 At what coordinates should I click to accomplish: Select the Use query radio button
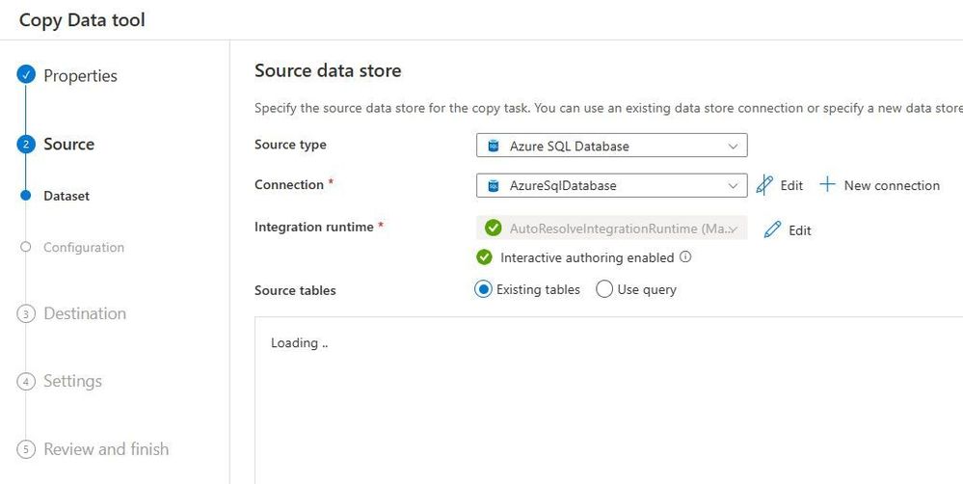pos(604,289)
